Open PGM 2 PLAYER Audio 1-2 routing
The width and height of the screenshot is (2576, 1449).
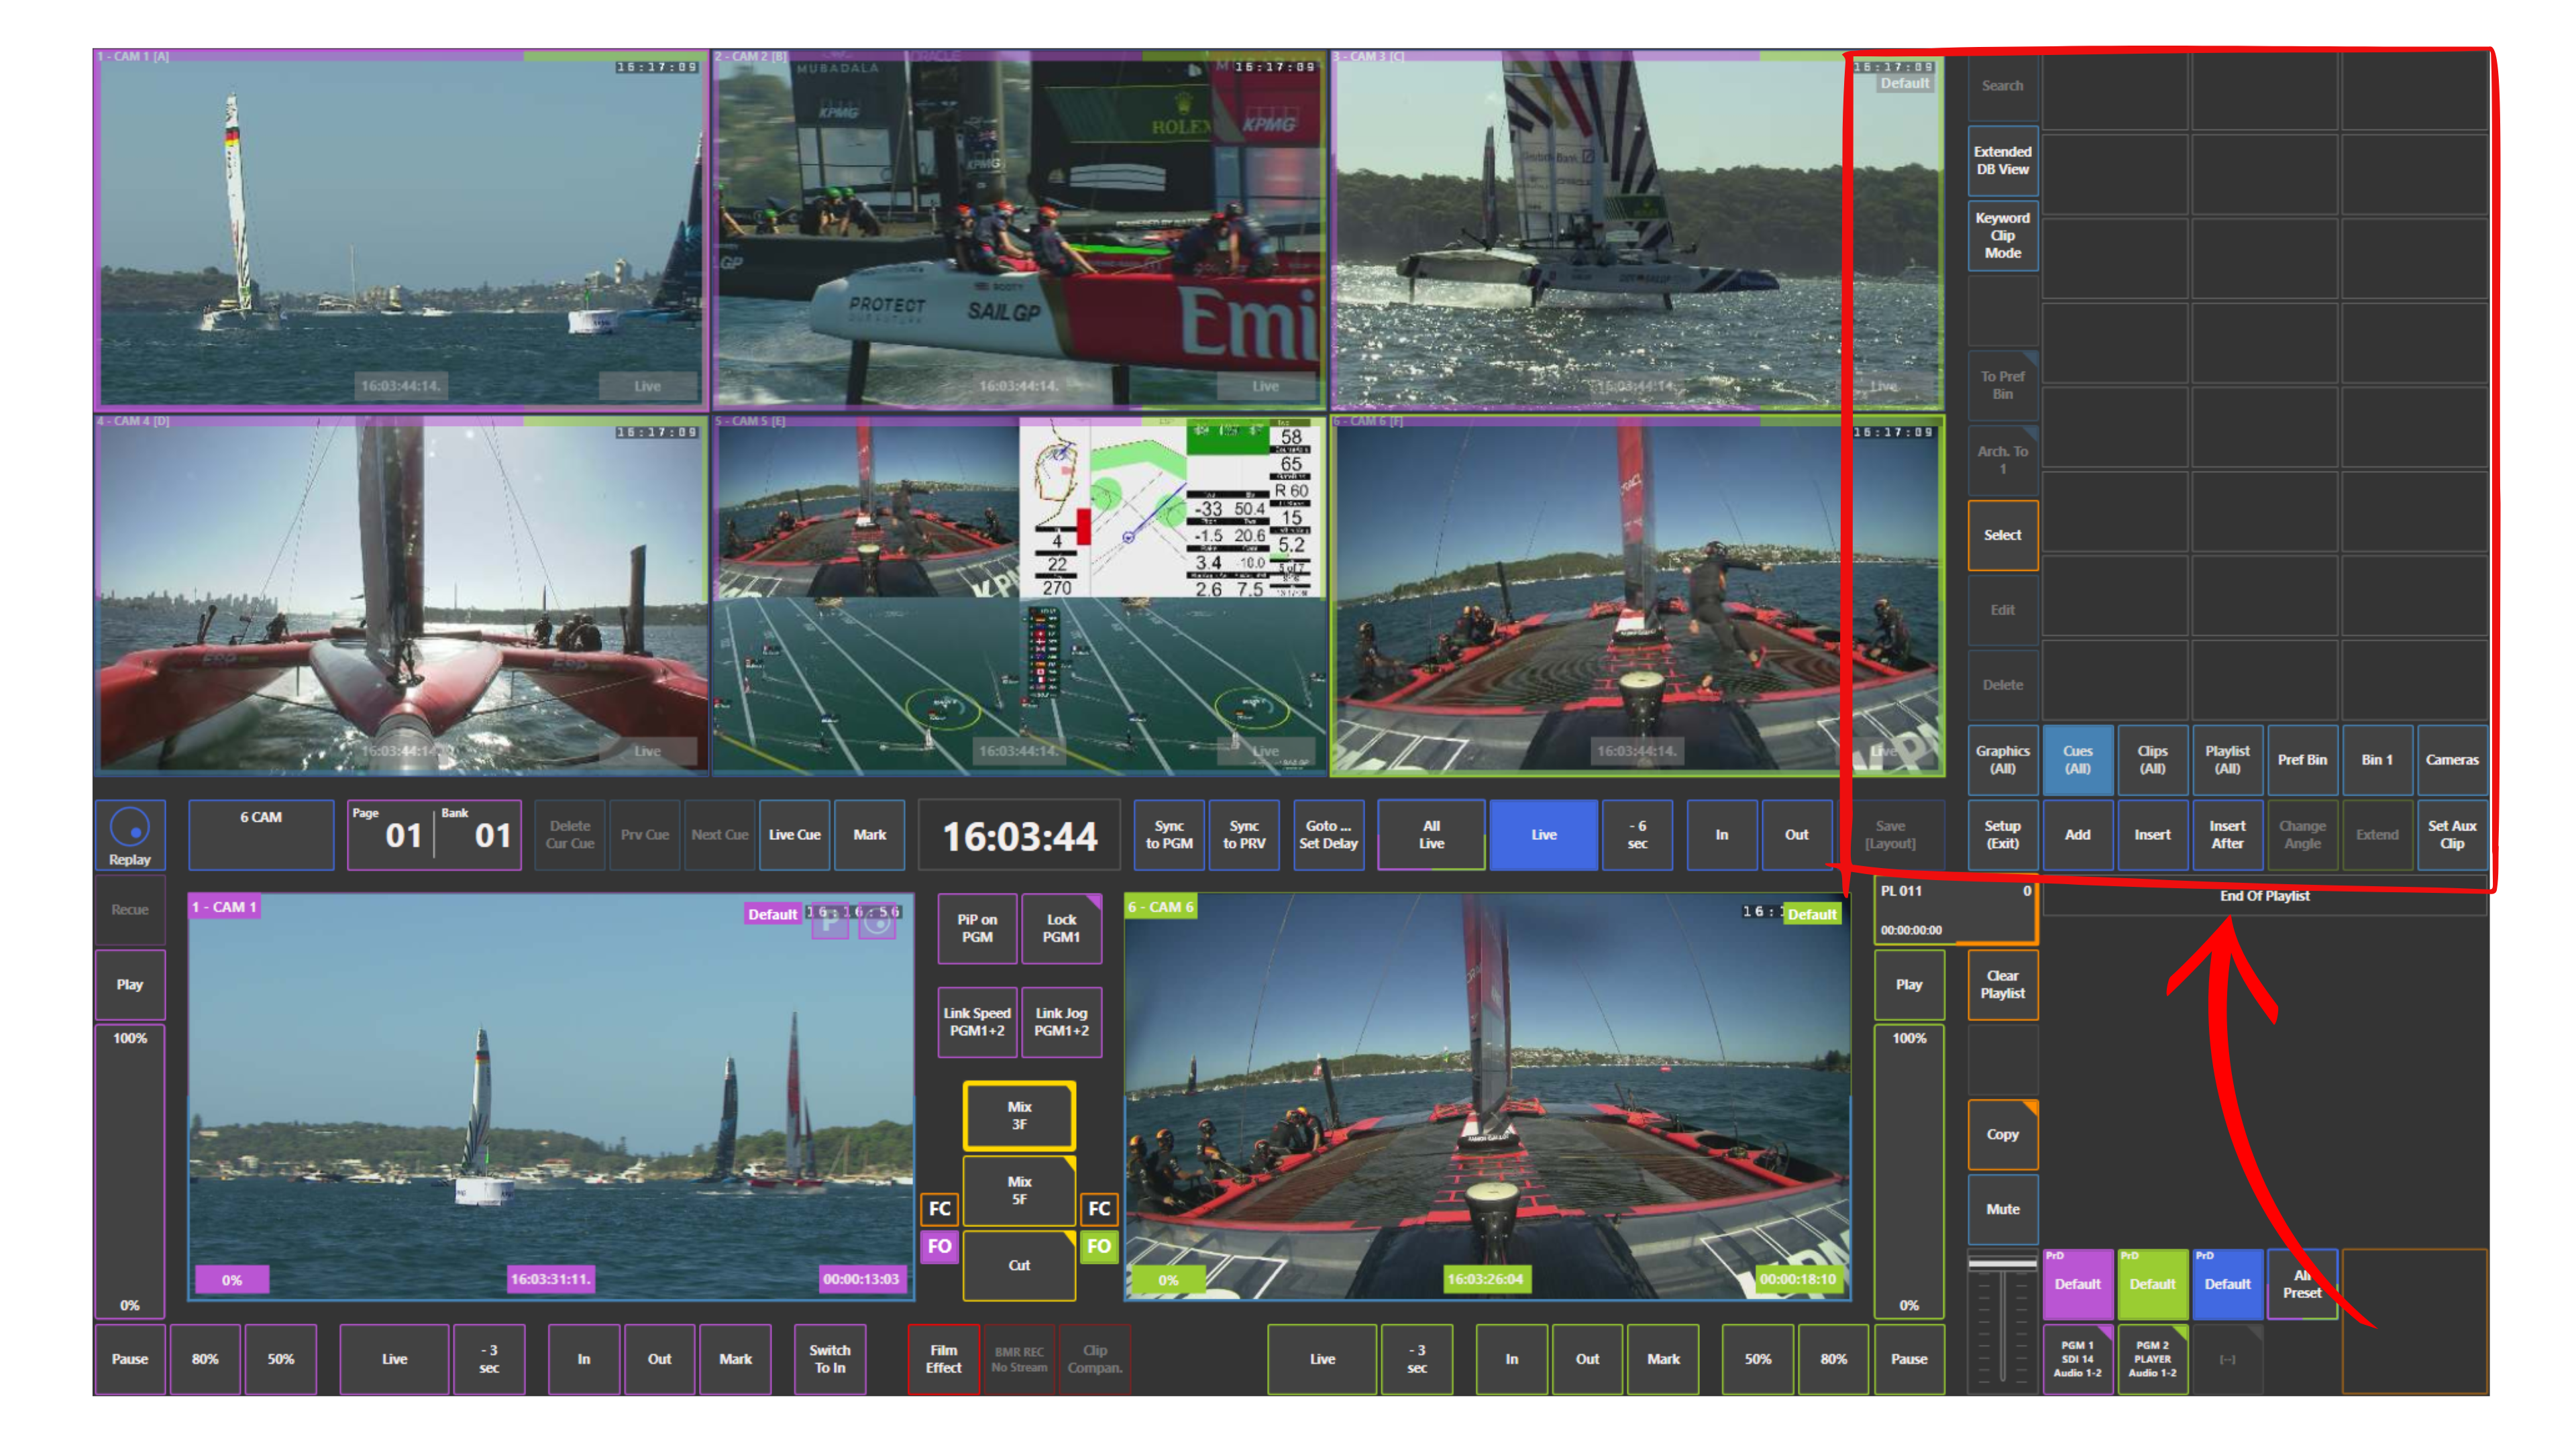tap(2152, 1359)
